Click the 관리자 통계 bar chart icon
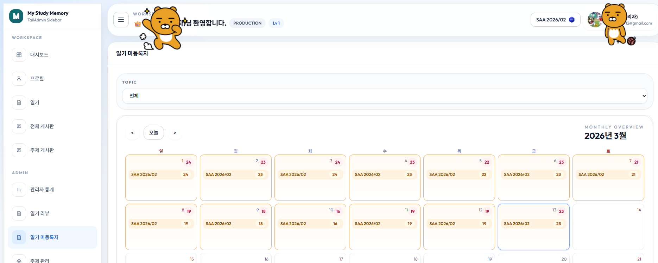658x263 pixels. [x=19, y=190]
